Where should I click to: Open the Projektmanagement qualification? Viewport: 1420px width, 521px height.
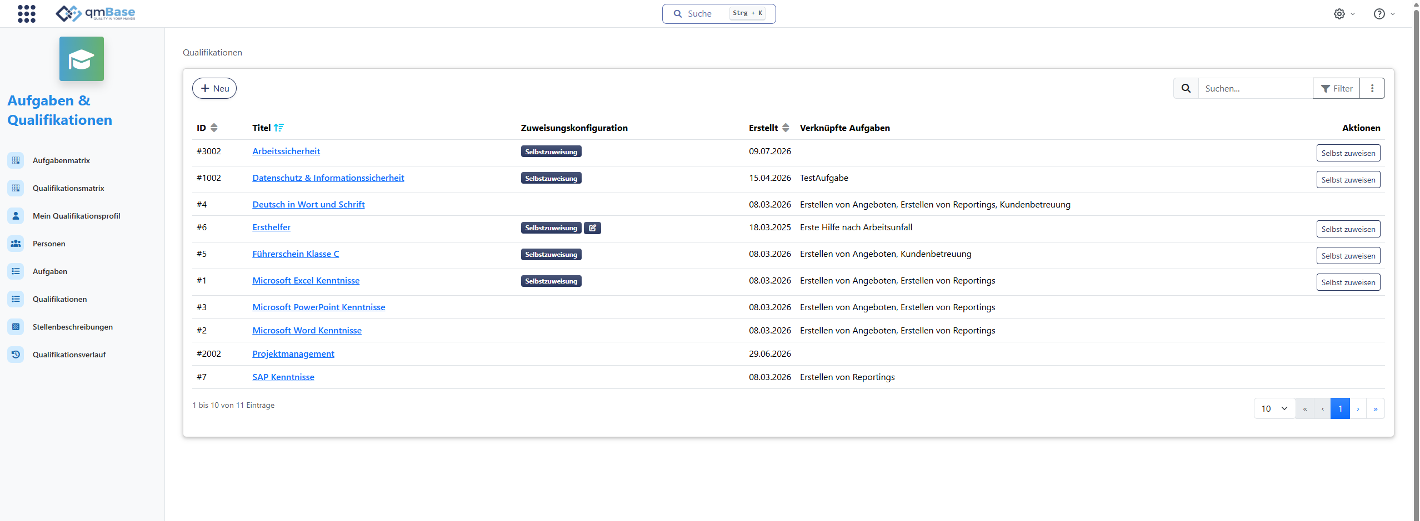293,354
